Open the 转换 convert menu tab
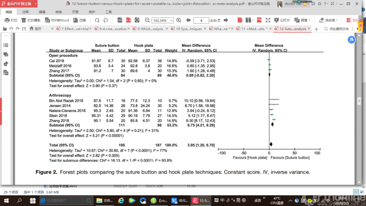 (59, 12)
